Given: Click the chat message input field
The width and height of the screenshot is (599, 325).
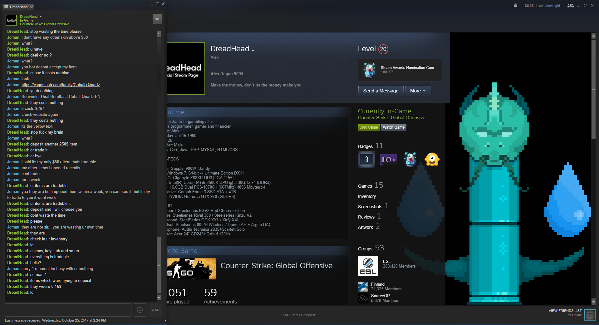Looking at the screenshot, I should point(68,310).
